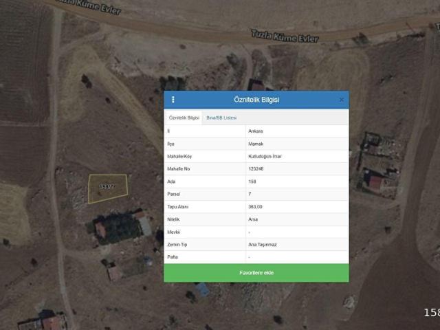Click the Ada value 158
This screenshot has height=330, width=440.
pos(252,181)
